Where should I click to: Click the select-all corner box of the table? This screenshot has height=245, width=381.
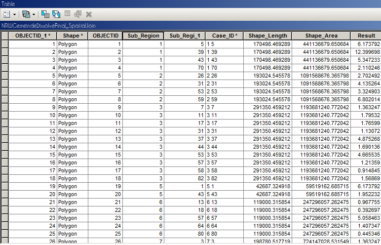5,36
